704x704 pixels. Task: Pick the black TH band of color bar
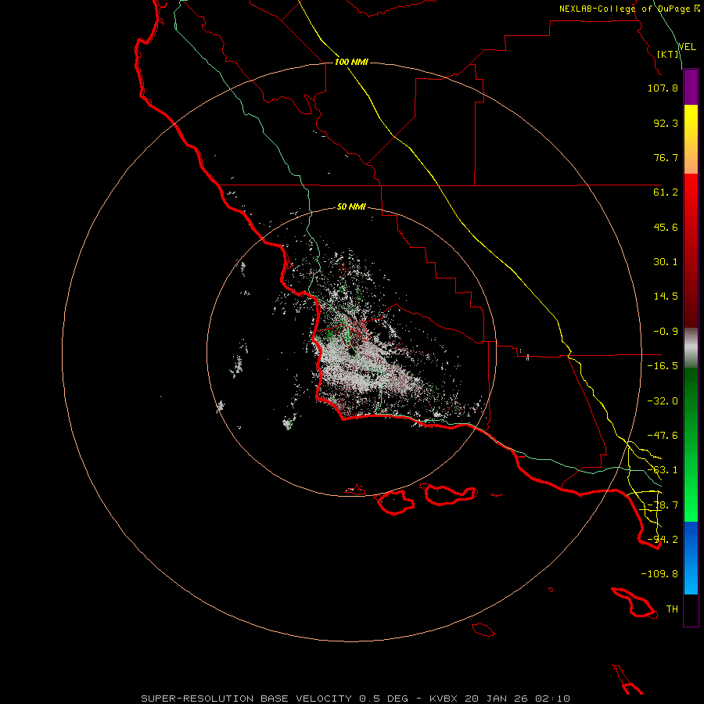tap(691, 610)
